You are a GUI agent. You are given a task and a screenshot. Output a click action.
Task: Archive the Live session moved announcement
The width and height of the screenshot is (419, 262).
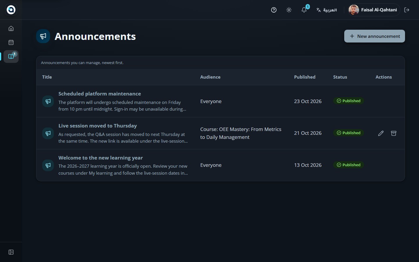click(x=394, y=133)
